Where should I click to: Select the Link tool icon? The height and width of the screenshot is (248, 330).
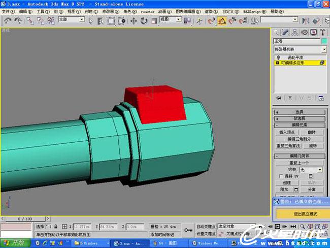pyautogui.click(x=30, y=21)
